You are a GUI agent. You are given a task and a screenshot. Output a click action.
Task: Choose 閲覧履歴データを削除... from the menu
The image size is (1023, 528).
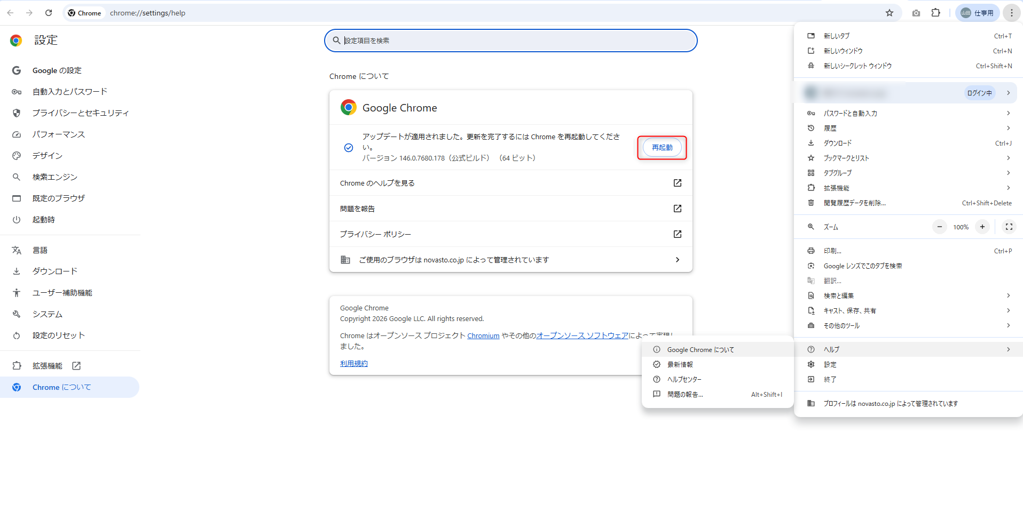[x=909, y=203]
